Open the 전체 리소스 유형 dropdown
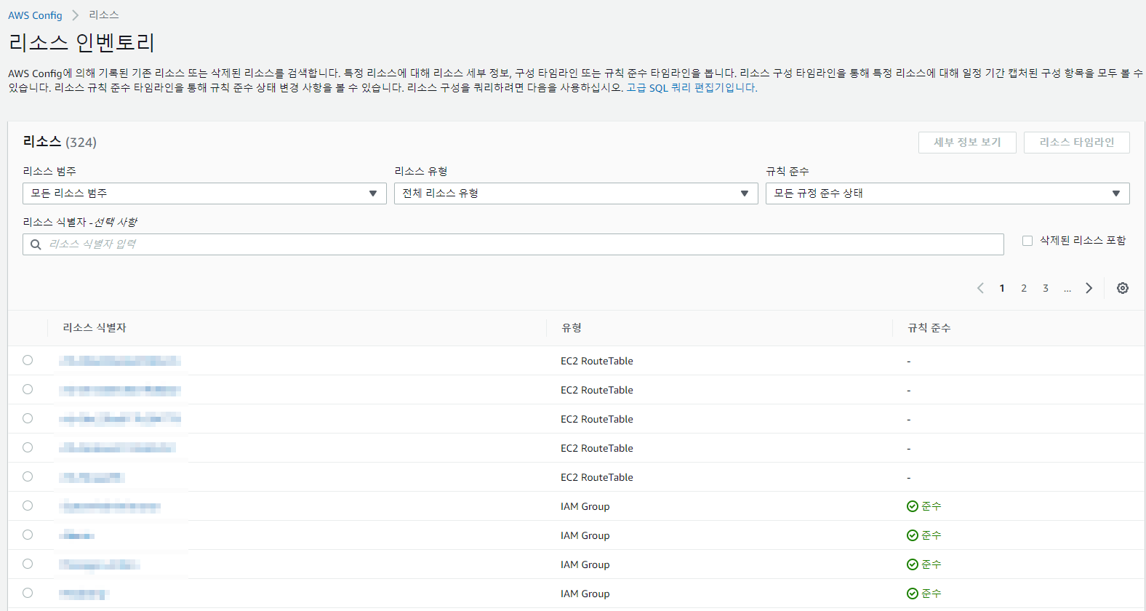This screenshot has width=1146, height=611. (x=576, y=193)
